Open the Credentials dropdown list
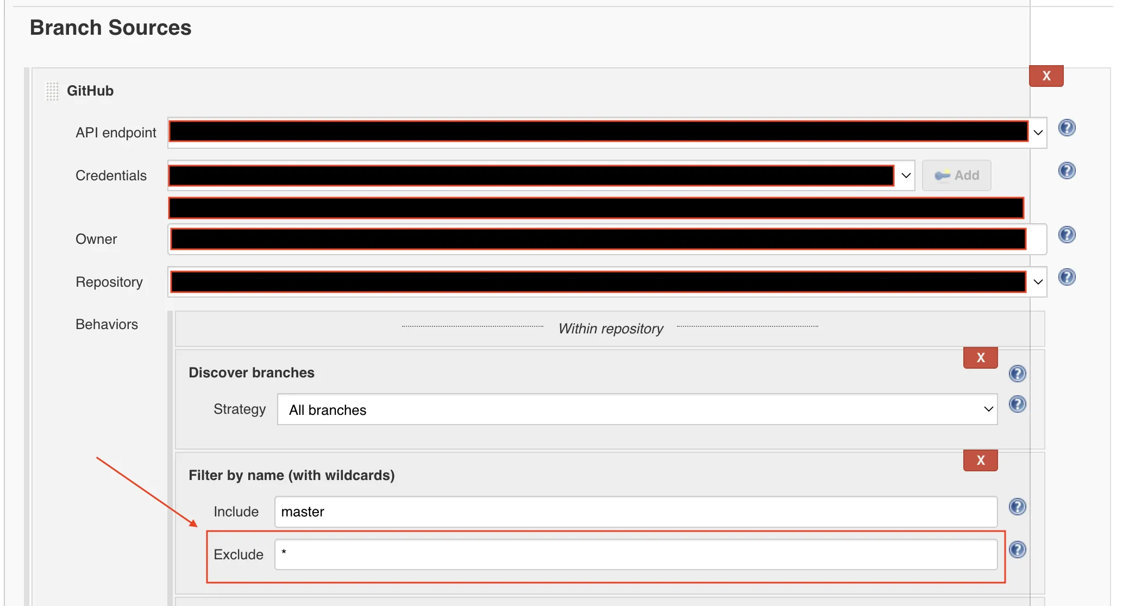The height and width of the screenshot is (606, 1129). click(x=906, y=175)
